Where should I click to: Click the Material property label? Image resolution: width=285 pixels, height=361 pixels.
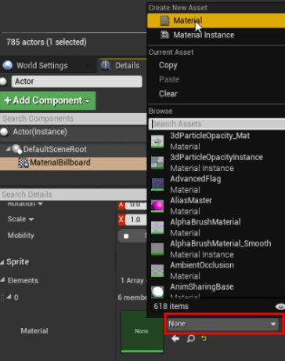coord(34,331)
